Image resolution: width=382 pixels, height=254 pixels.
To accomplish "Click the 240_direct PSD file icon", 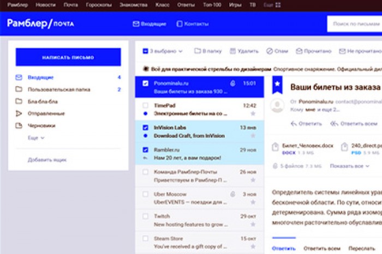I will click(x=344, y=147).
